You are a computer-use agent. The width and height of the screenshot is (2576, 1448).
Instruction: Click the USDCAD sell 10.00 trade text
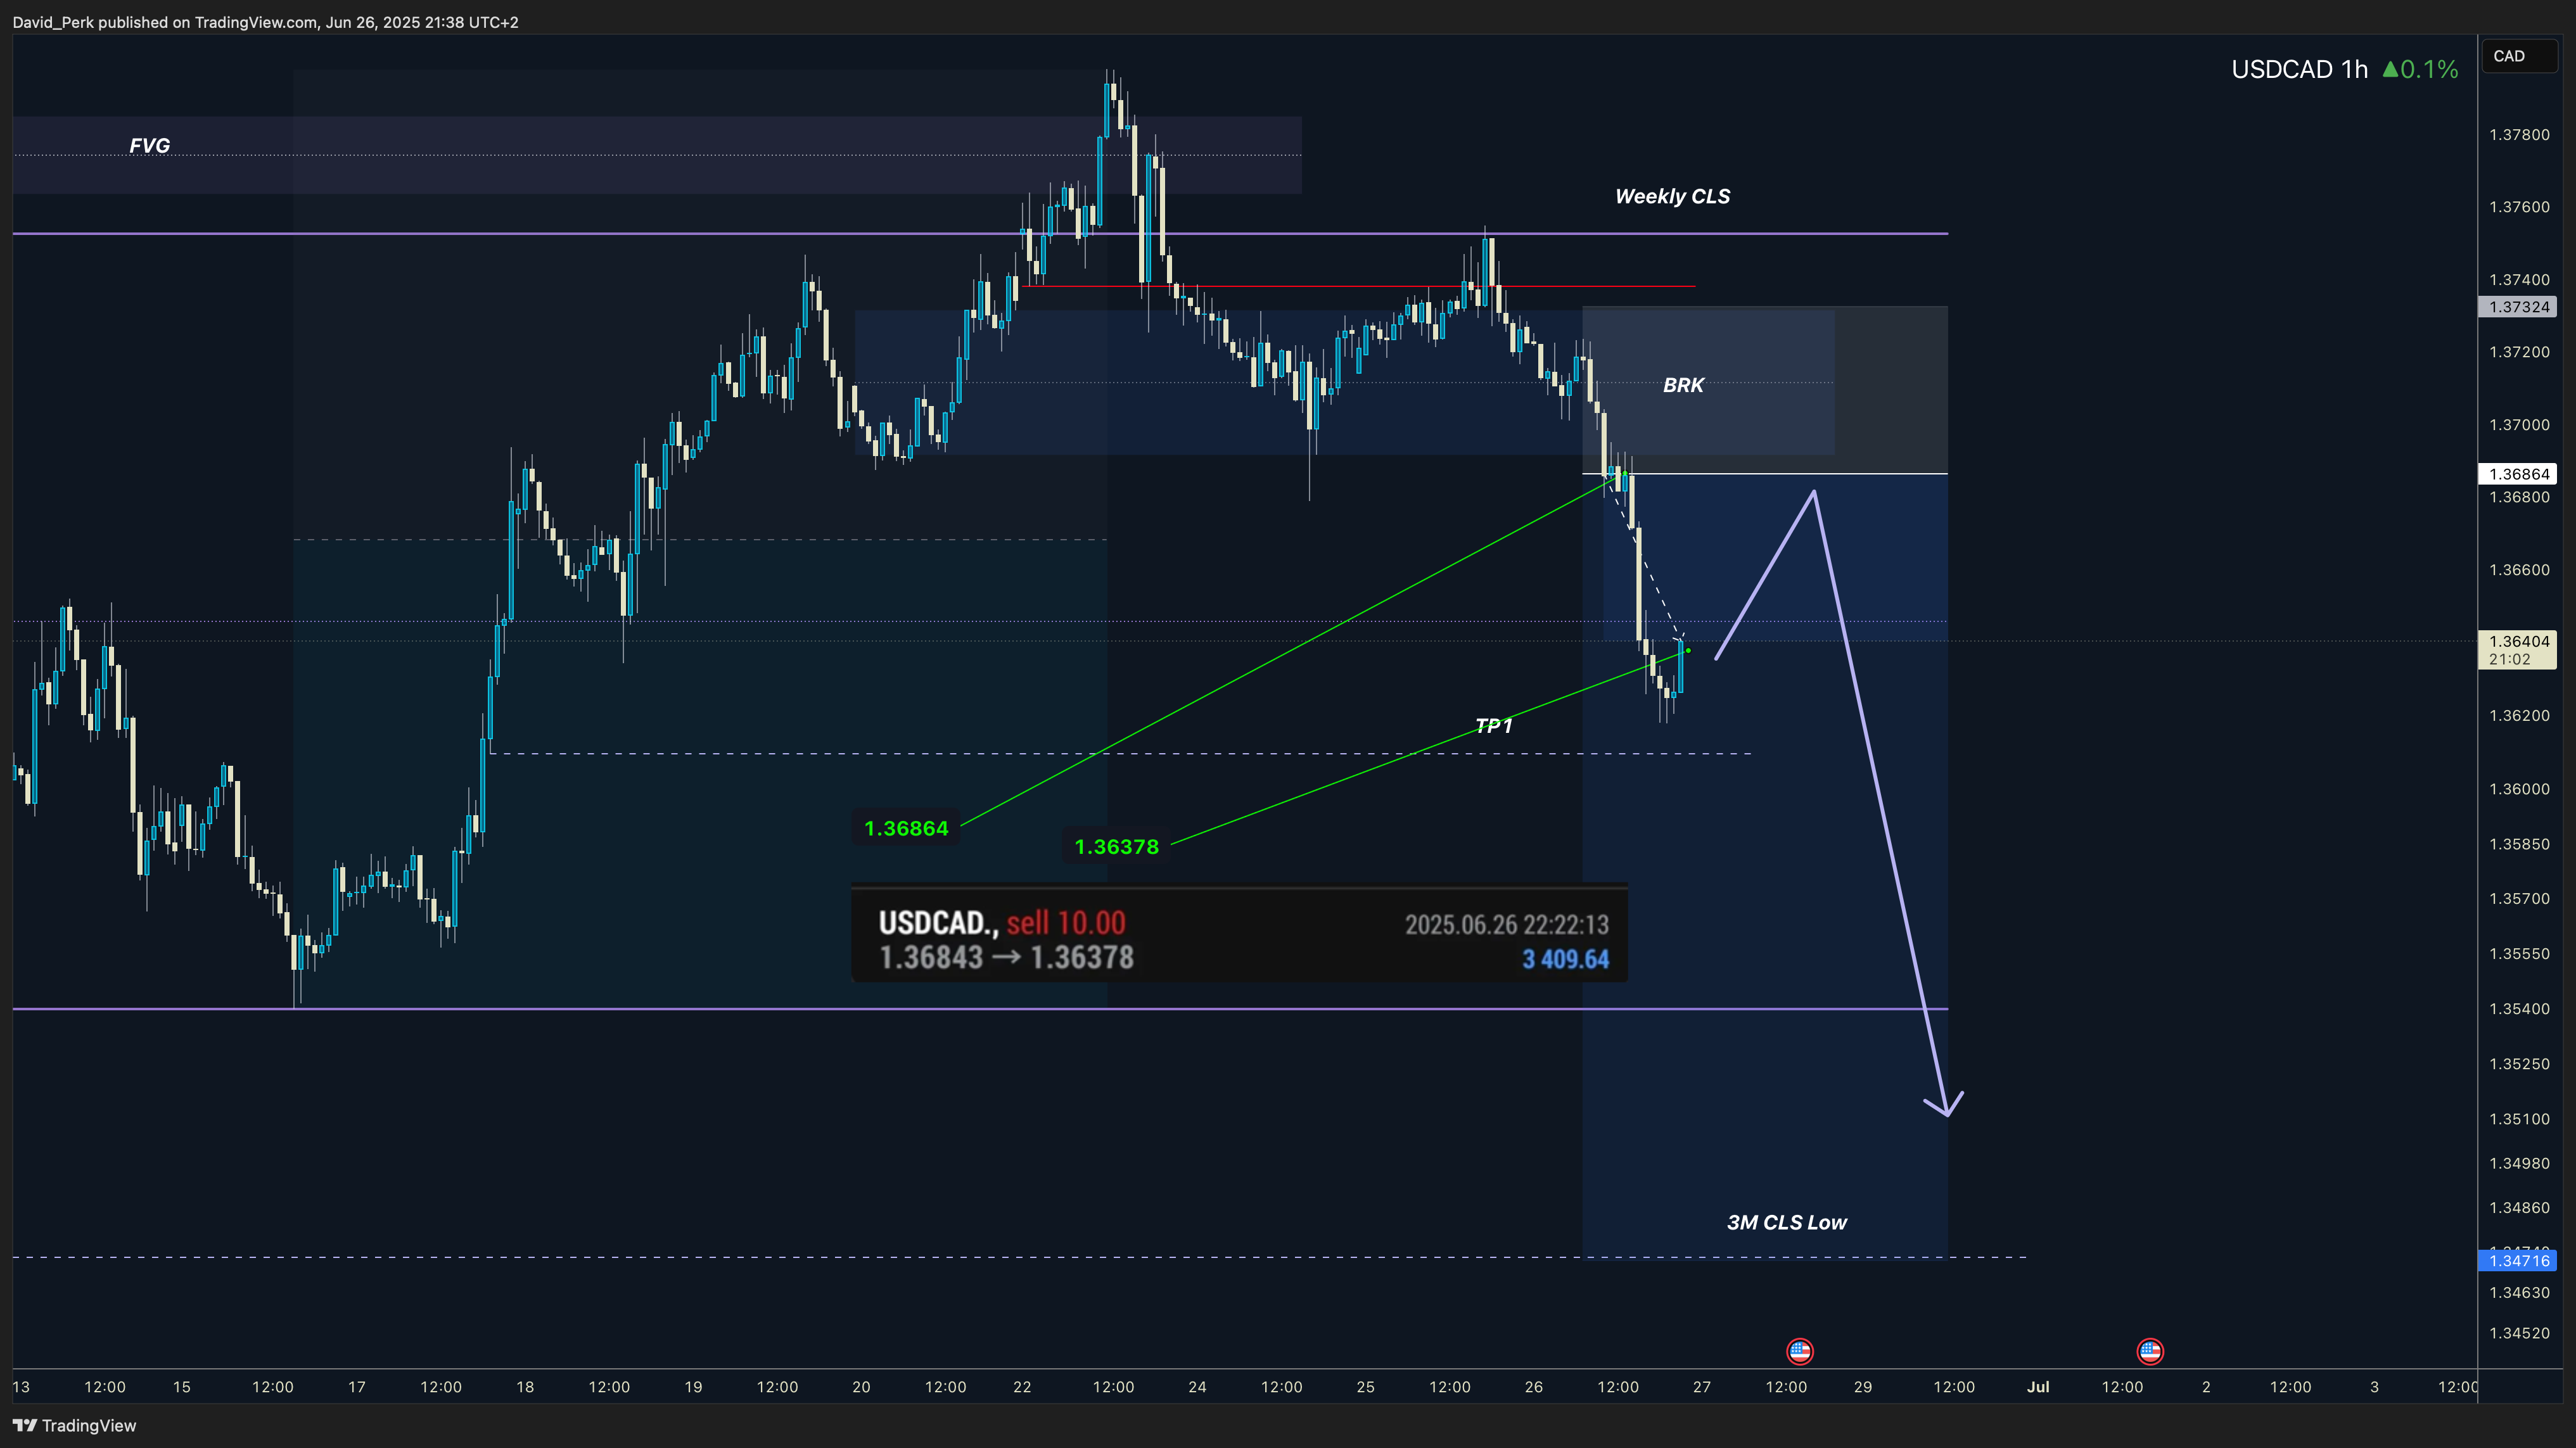[x=1002, y=922]
